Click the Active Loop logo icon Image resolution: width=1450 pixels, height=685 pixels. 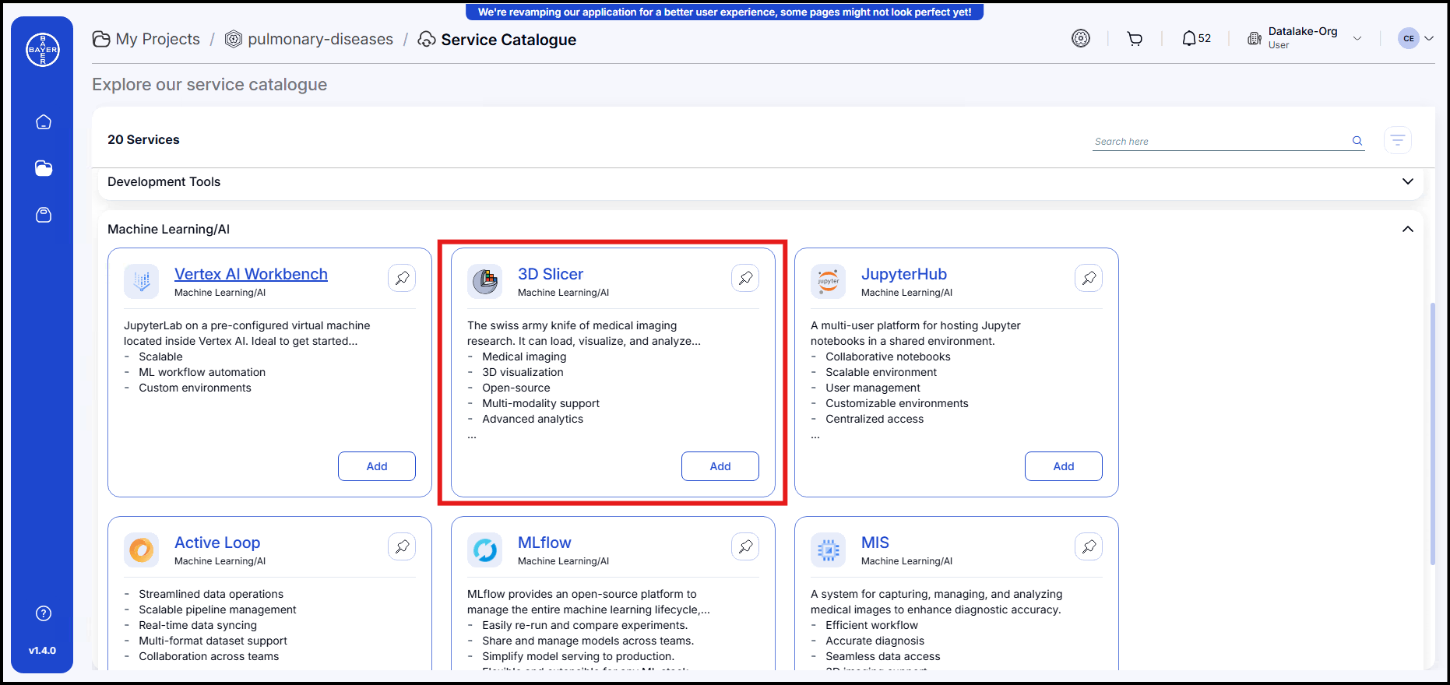142,550
